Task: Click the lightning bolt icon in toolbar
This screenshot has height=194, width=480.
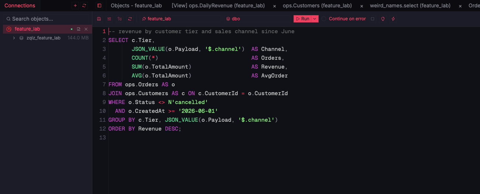Action: [x=393, y=19]
